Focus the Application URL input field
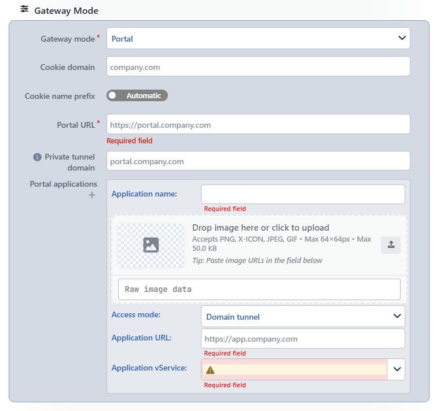The image size is (440, 411). point(303,338)
